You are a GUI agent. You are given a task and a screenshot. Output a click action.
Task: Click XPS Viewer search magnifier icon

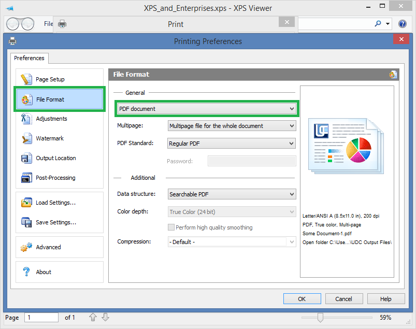click(x=378, y=24)
